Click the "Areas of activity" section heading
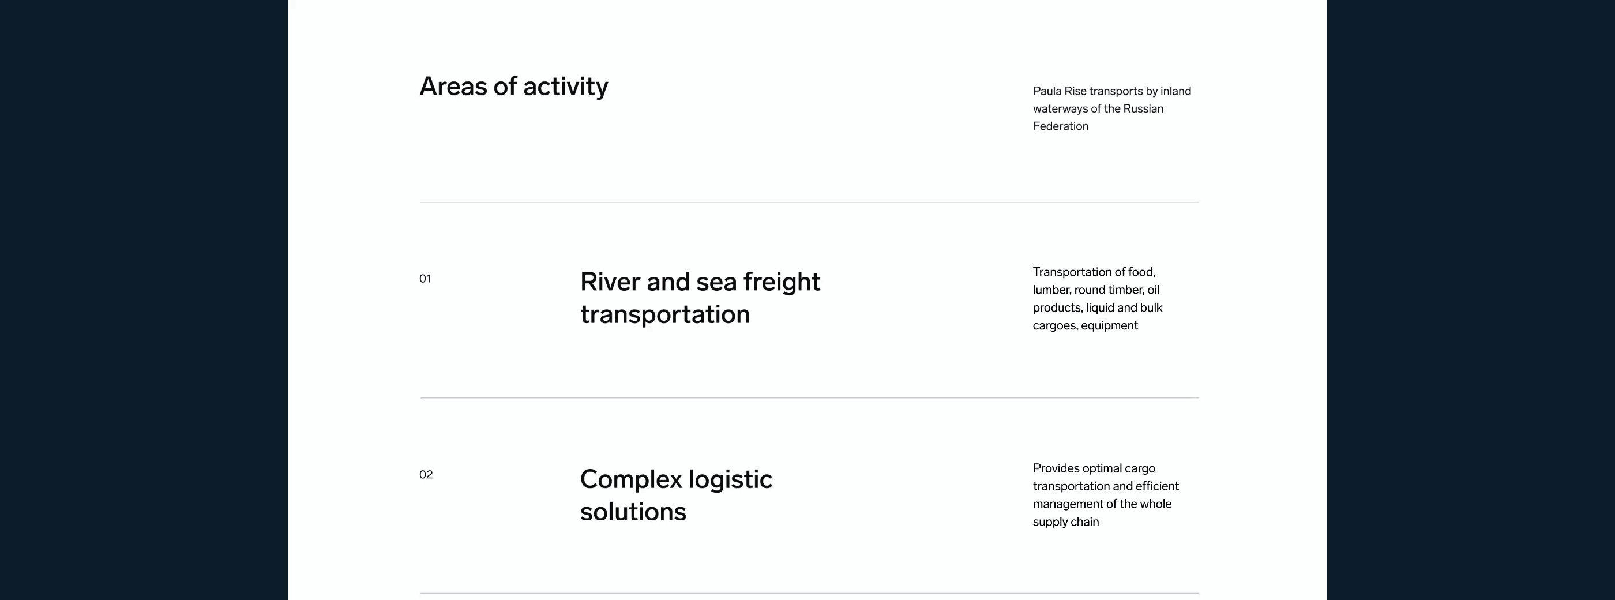1615x600 pixels. click(x=513, y=87)
